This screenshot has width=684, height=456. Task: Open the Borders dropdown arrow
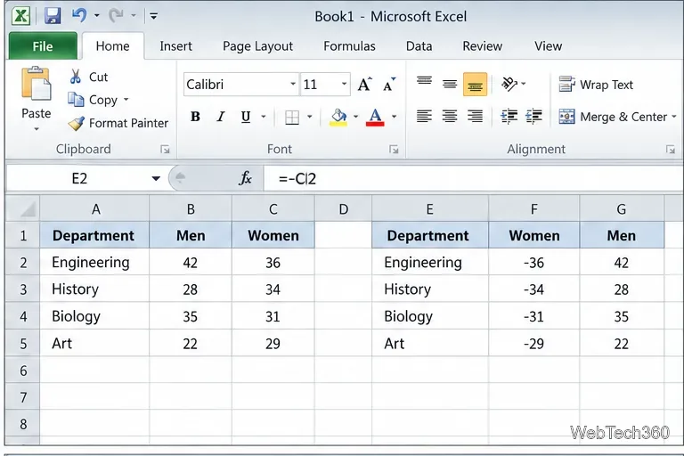[x=309, y=117]
